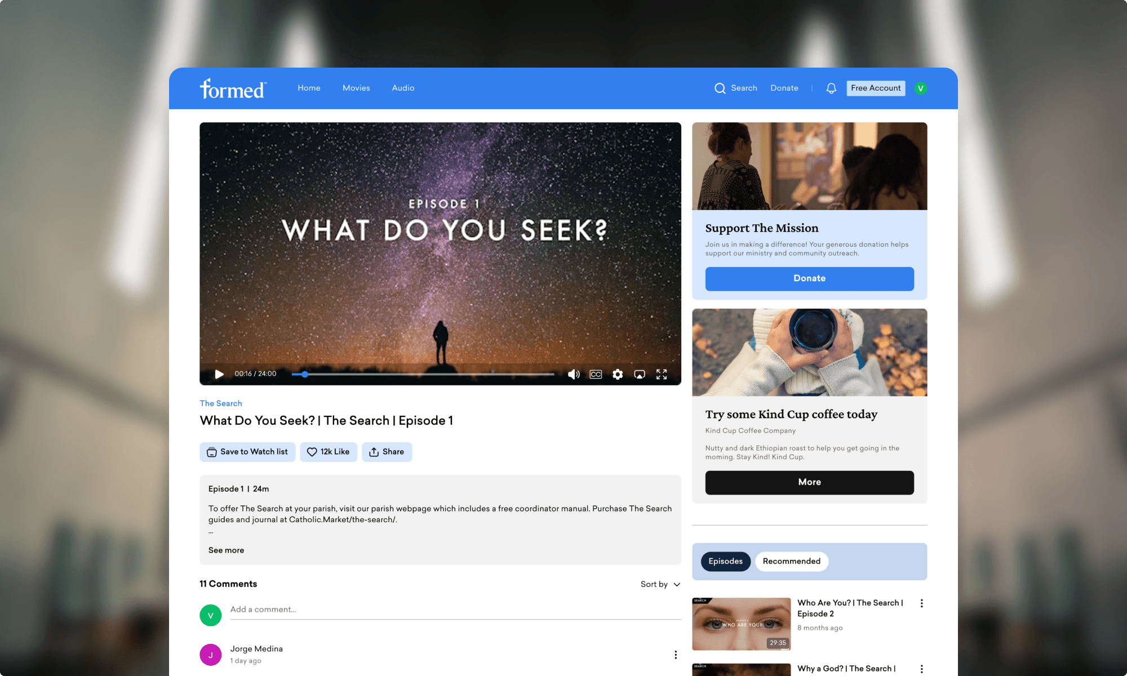The height and width of the screenshot is (676, 1127).
Task: Go to Movies in navigation bar
Action: coord(356,88)
